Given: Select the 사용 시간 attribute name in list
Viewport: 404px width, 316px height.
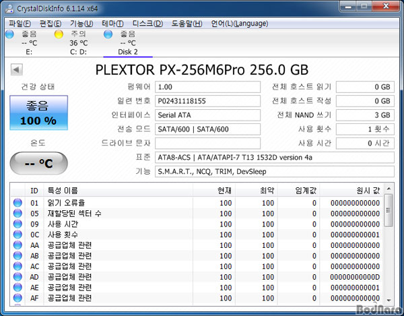Looking at the screenshot, I should tap(63, 224).
